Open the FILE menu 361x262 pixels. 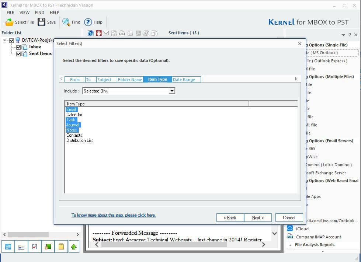click(10, 13)
